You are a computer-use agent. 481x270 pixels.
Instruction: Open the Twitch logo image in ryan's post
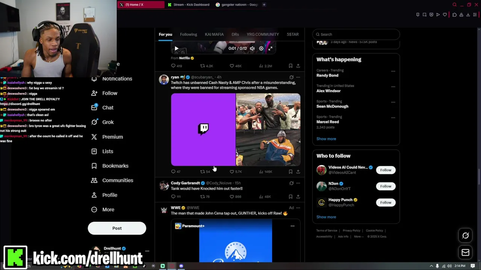(x=203, y=129)
